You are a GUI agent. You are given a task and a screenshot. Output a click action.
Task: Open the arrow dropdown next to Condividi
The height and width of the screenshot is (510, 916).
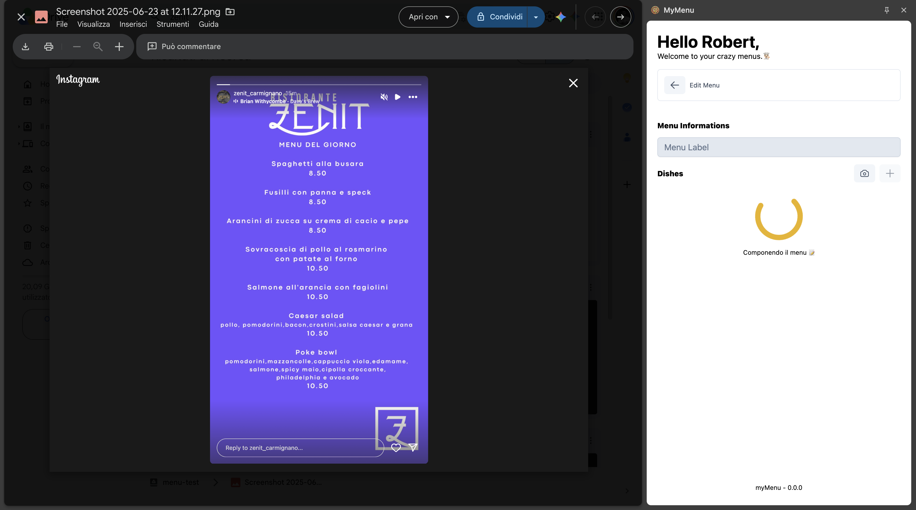[536, 17]
